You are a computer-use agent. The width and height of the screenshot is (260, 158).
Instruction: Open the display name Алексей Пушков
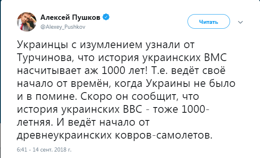click(70, 17)
